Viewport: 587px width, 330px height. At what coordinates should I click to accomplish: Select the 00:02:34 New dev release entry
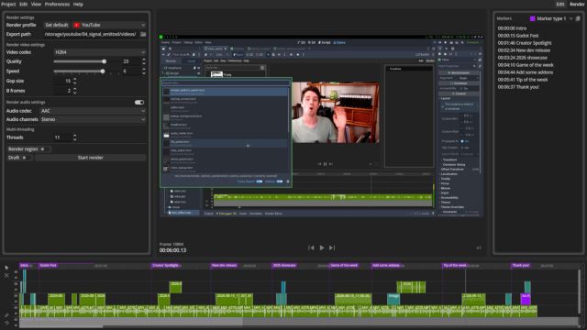(x=524, y=50)
